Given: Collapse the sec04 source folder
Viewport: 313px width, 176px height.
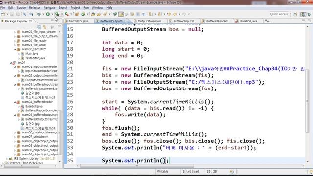Looking at the screenshot, I should coord(11,63).
